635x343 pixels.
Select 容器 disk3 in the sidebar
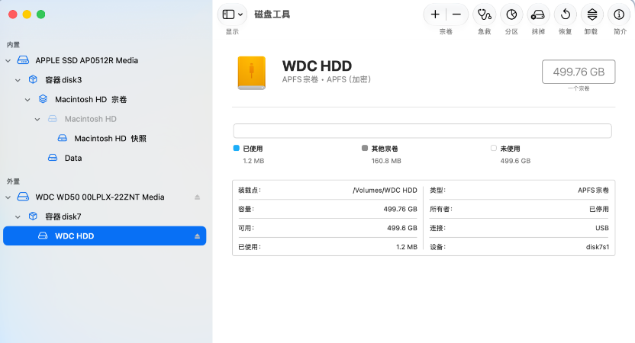[105, 80]
